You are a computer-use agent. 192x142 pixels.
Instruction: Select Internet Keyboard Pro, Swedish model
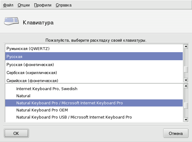(x=47, y=89)
